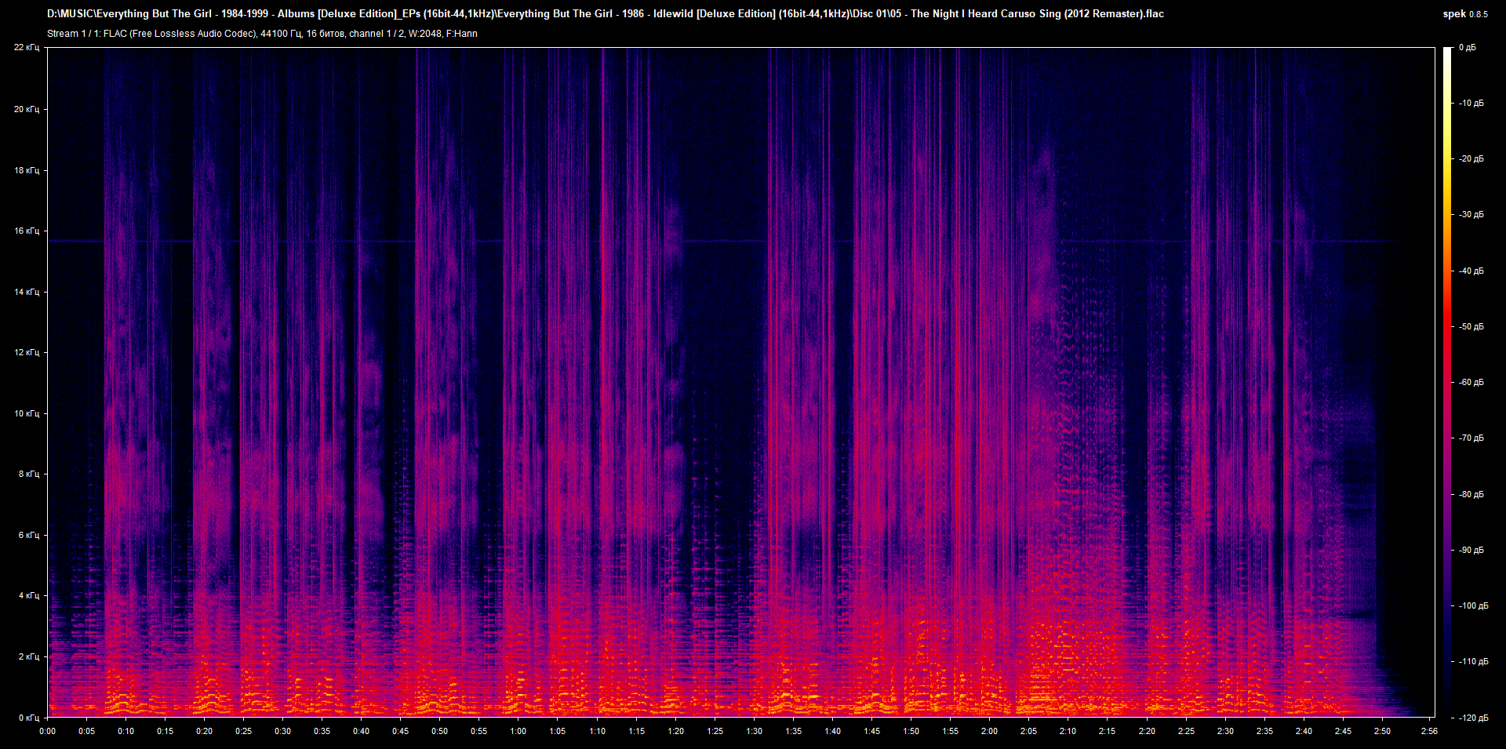
Task: Click the '-50 дБ' level scale label
Action: [1471, 326]
